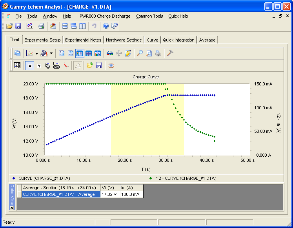293x228 pixels.
Task: Save the curve with the second-row disk
Action: pos(98,65)
